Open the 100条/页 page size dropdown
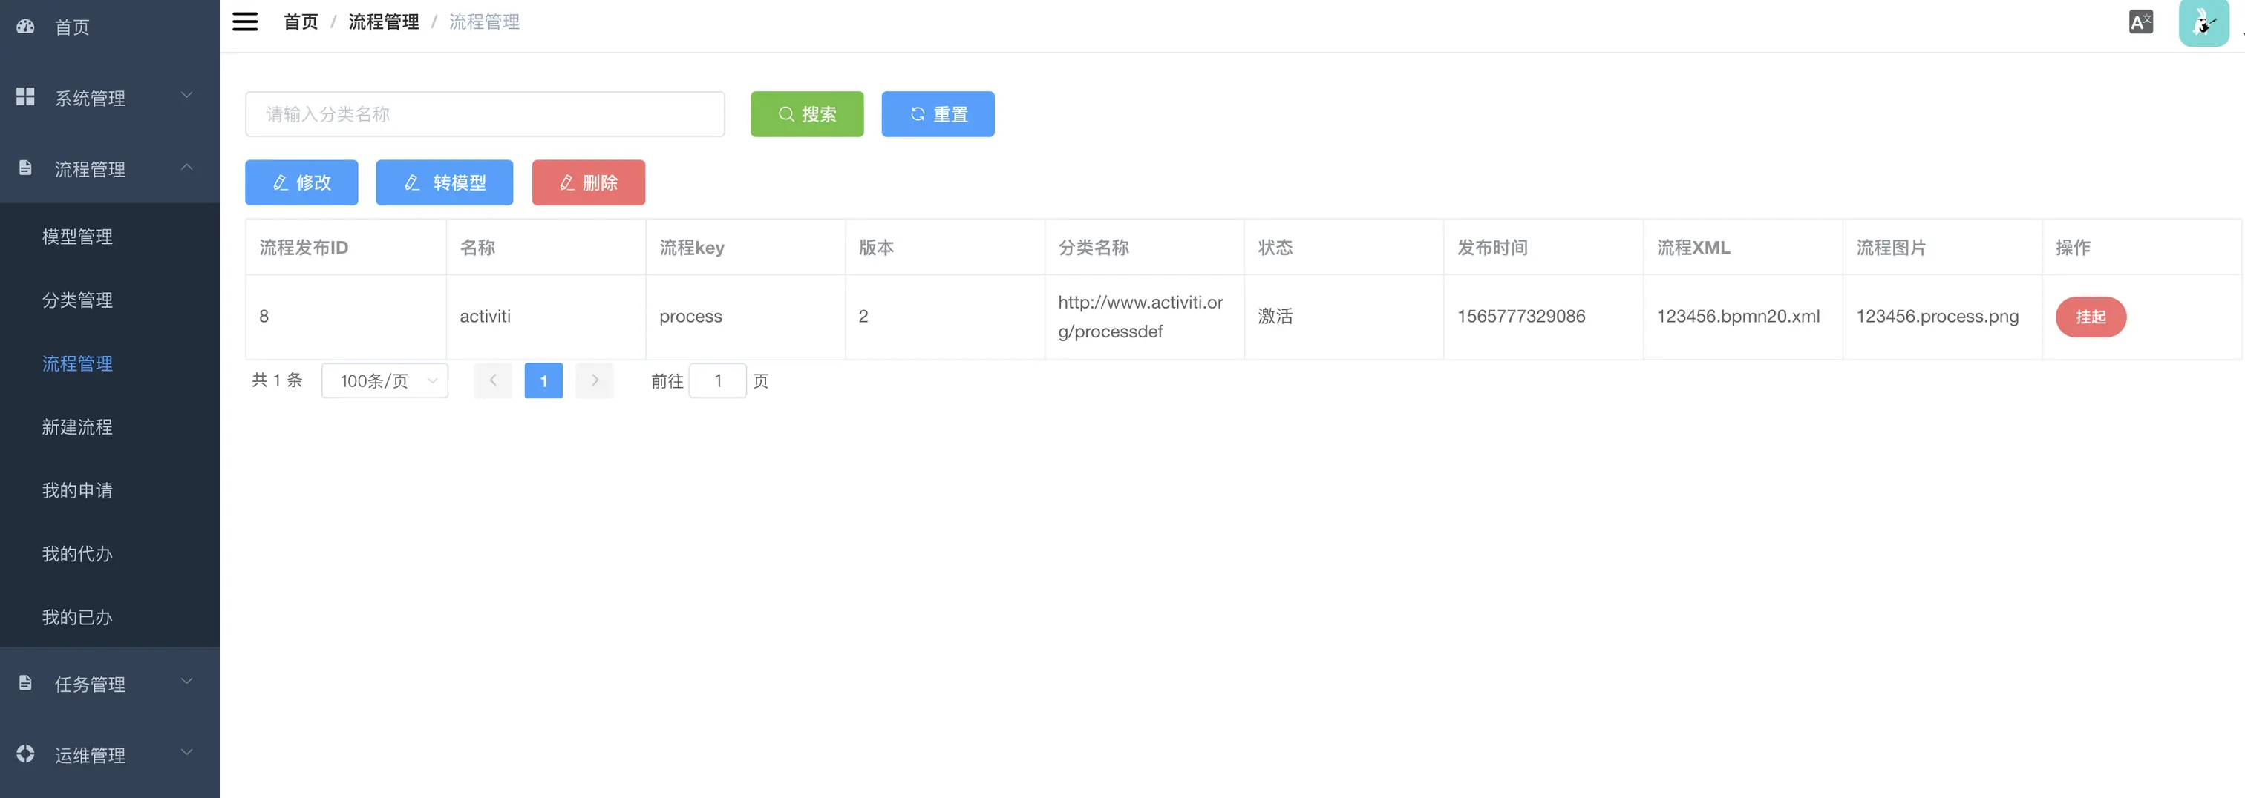Screen dimensions: 2245x798 385,380
